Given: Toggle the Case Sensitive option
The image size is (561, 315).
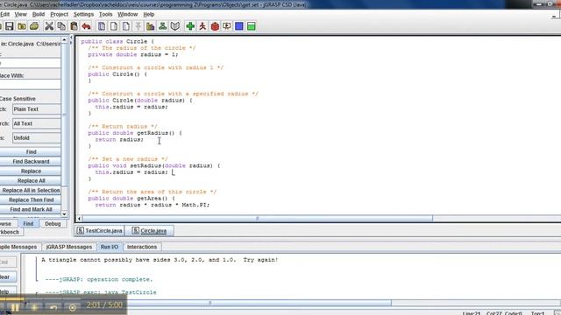Looking at the screenshot, I should coord(18,99).
